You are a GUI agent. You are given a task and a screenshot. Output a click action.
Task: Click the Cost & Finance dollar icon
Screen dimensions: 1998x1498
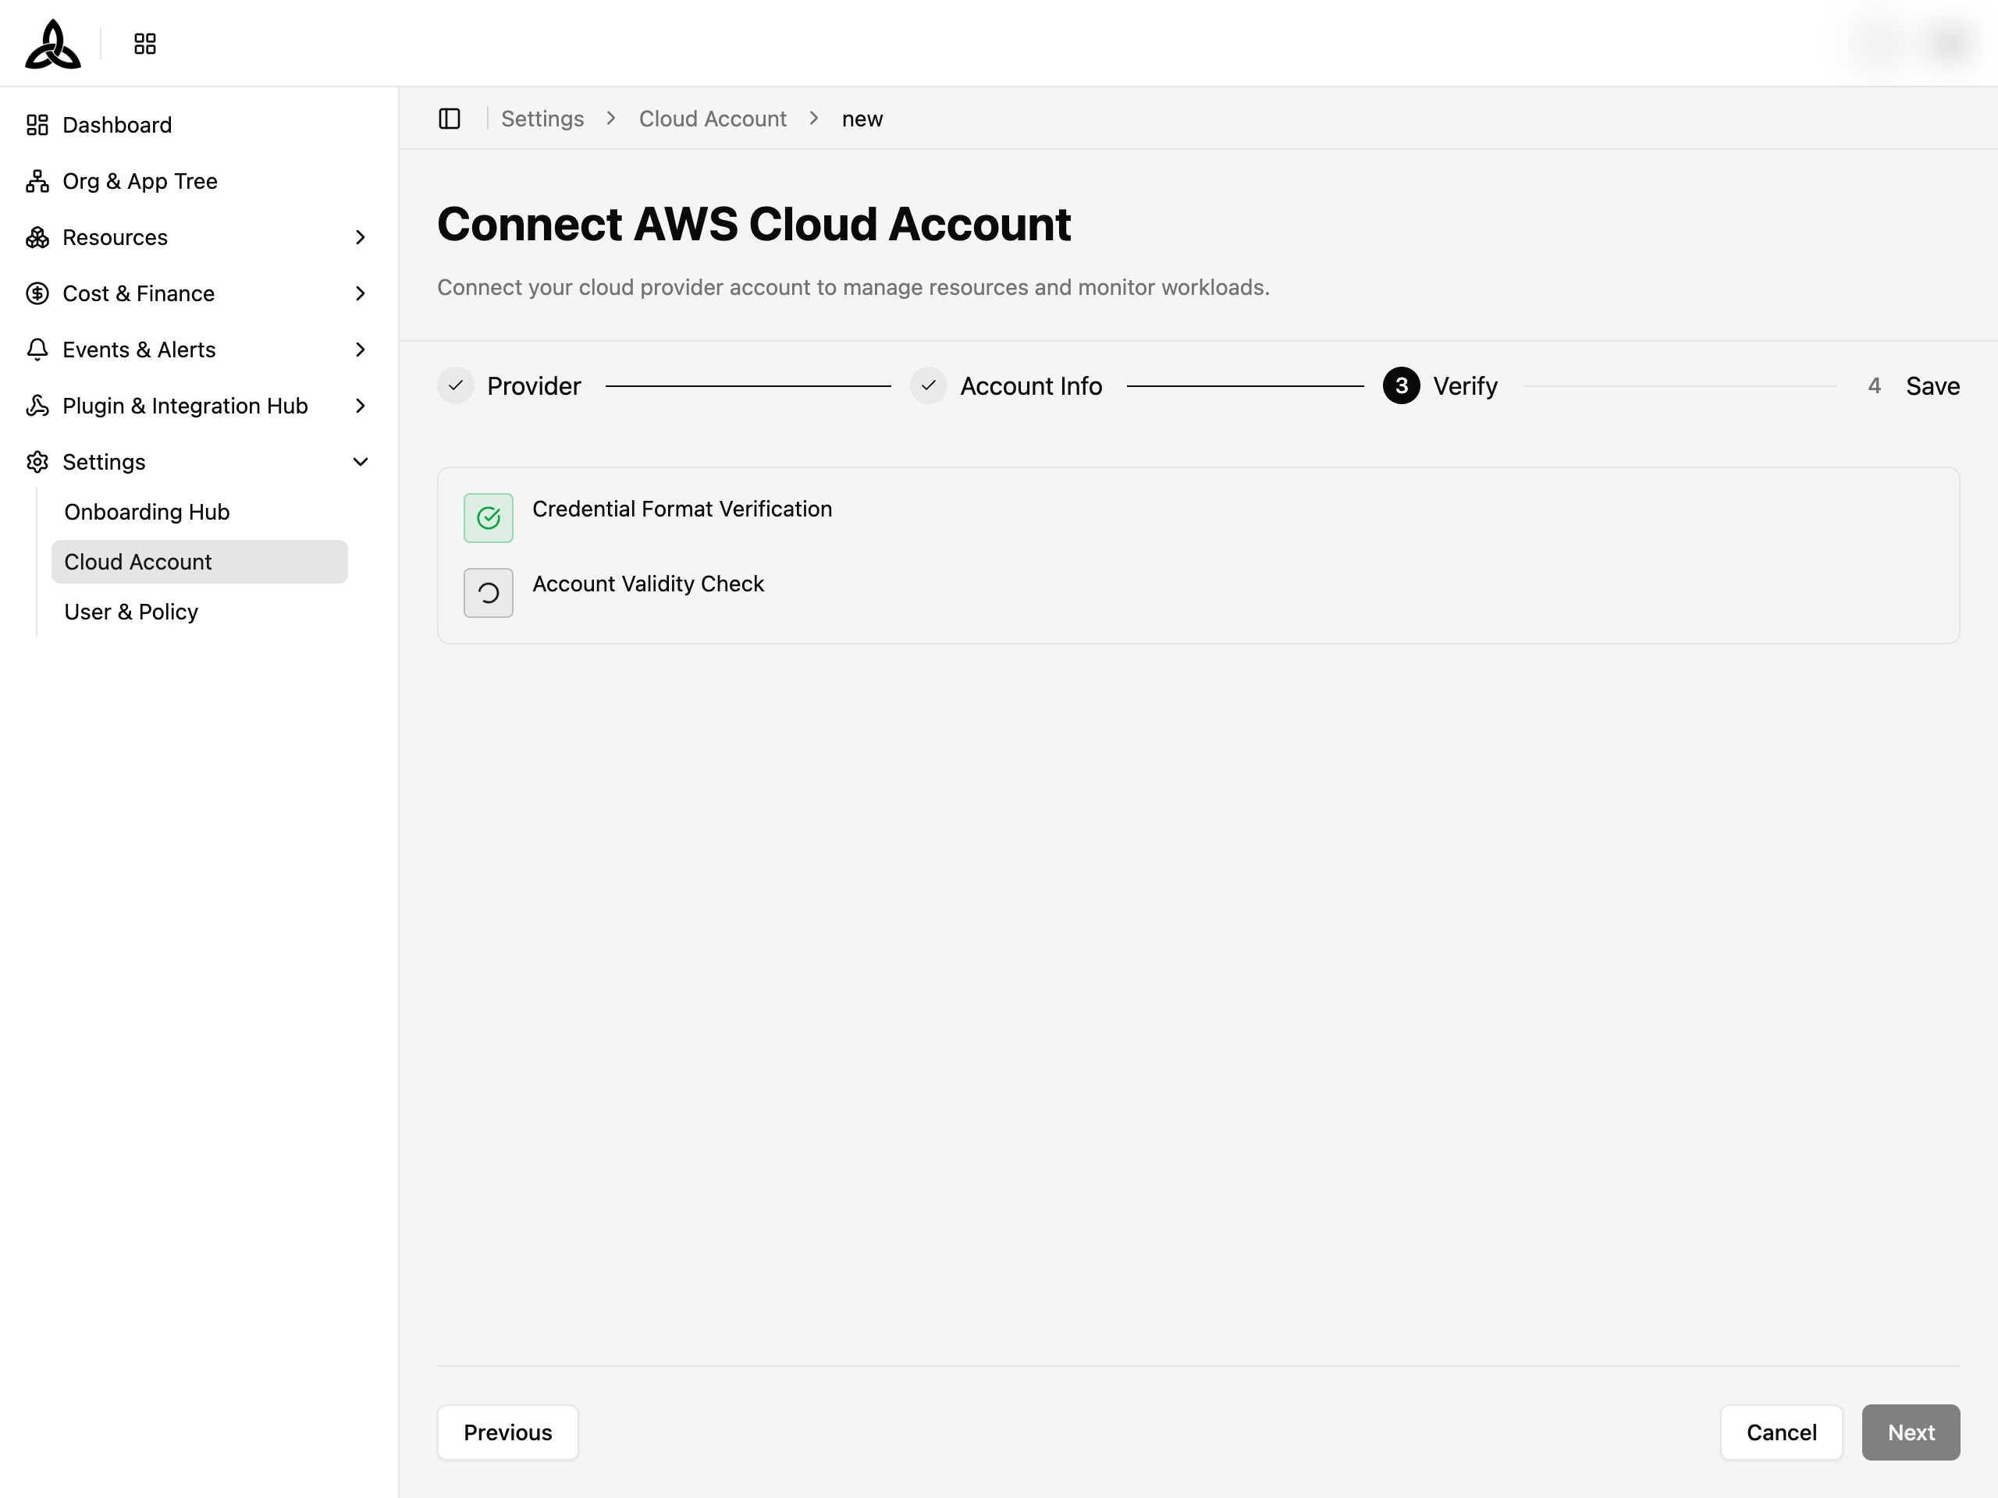coord(37,293)
